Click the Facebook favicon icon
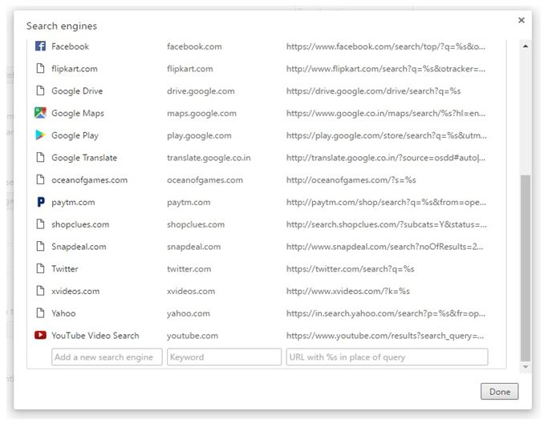556x423 pixels. [x=40, y=46]
